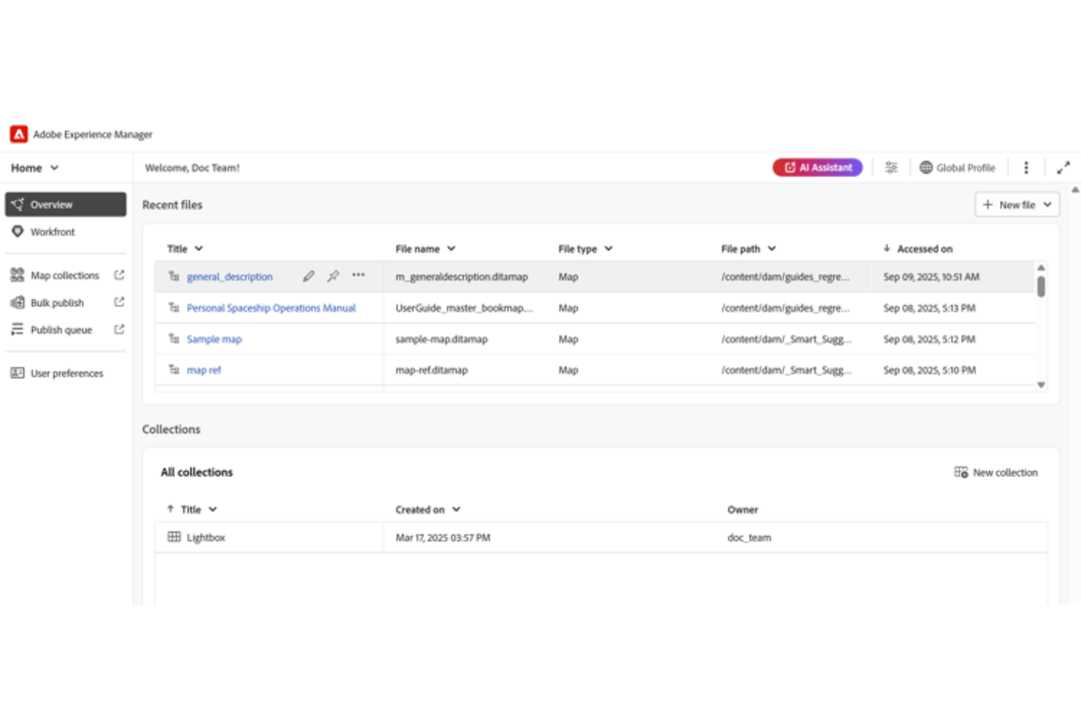Open Bulk publish in sidebar
Screen dimensions: 1081x721
click(x=57, y=302)
